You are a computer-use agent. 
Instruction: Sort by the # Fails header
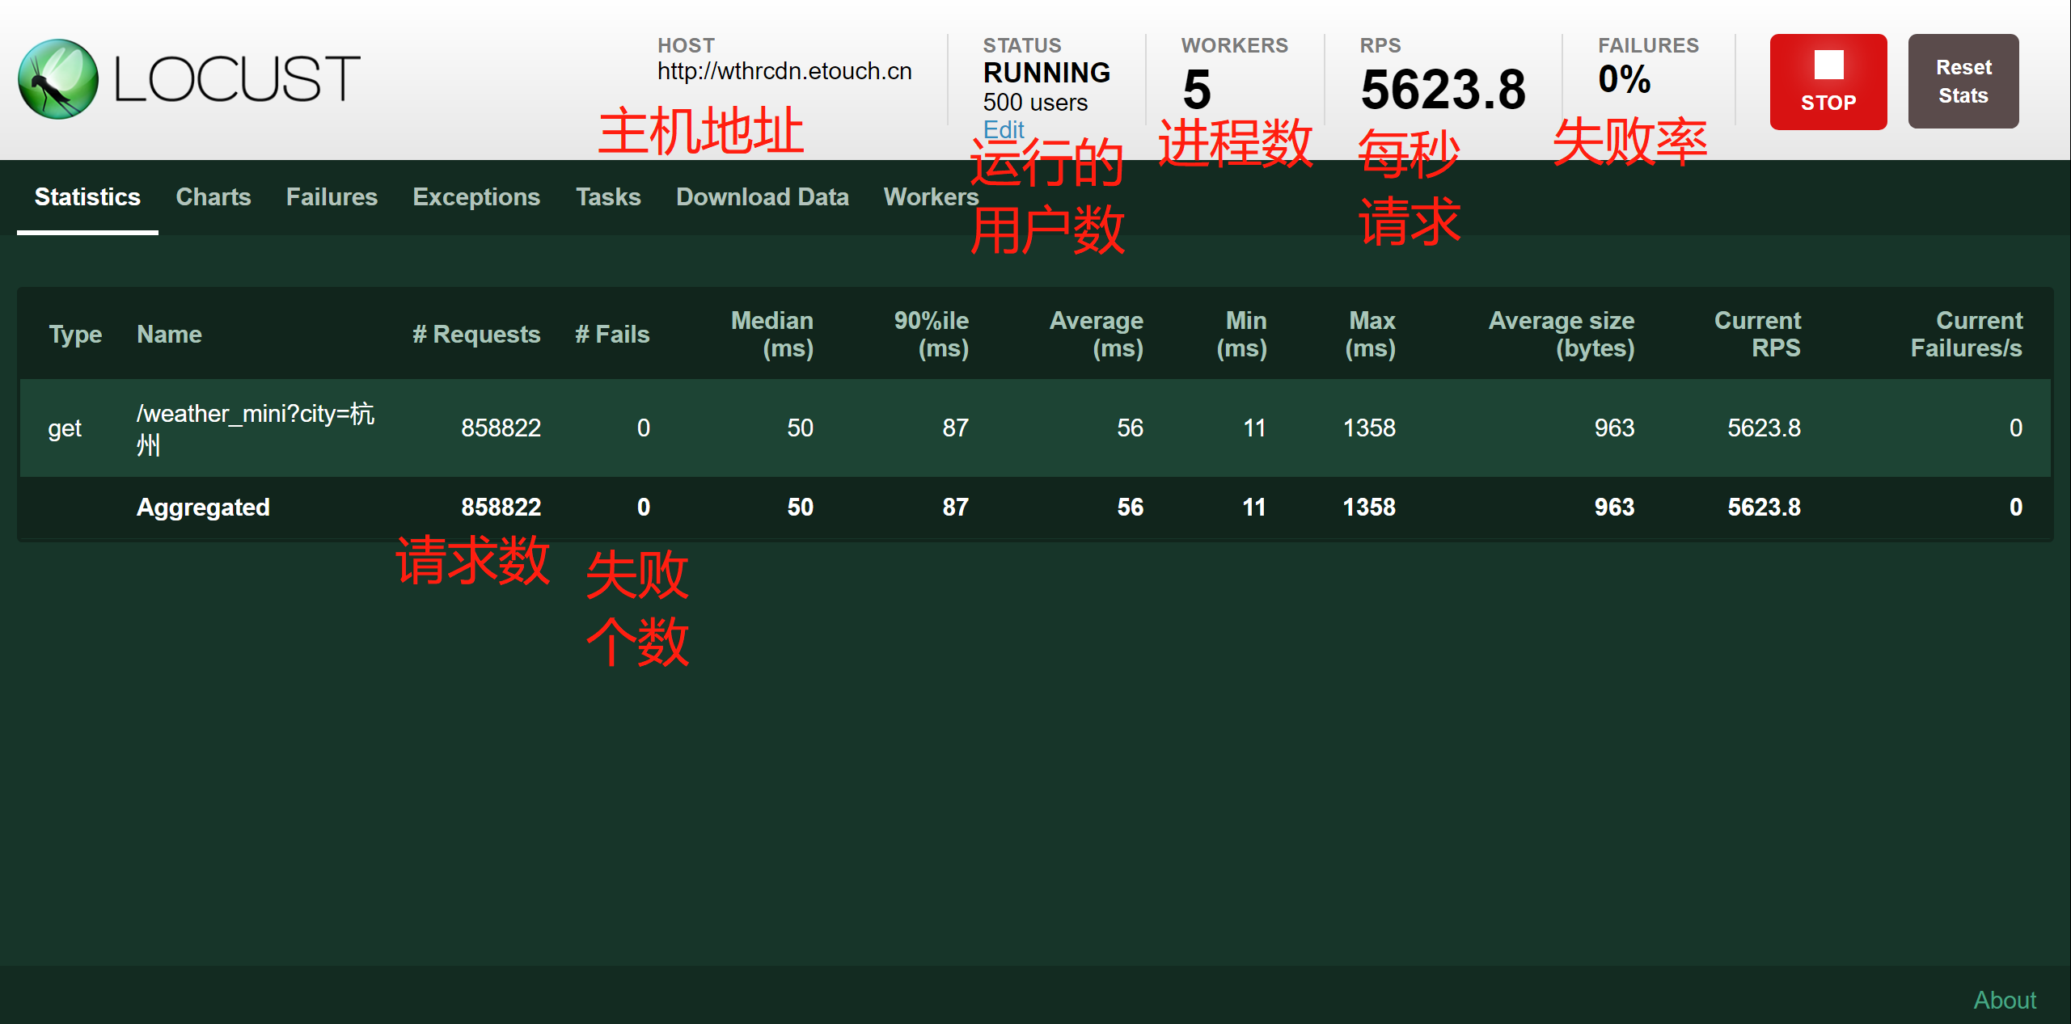(x=612, y=335)
